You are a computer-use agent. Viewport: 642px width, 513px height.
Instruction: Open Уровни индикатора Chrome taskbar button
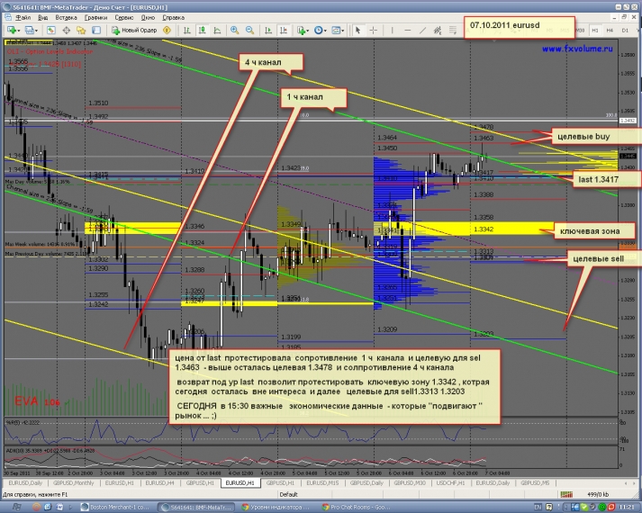pos(277,508)
